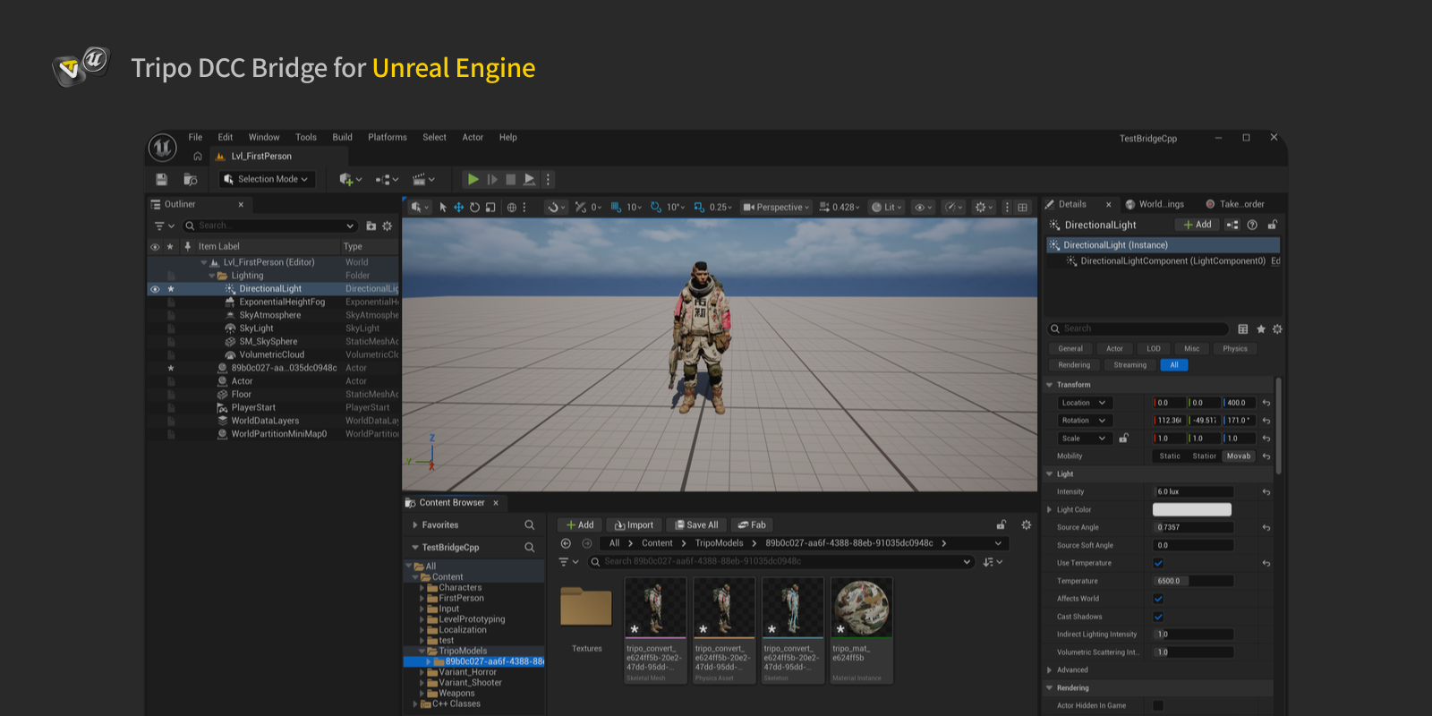Open the Build menu
The height and width of the screenshot is (716, 1432).
(x=342, y=138)
